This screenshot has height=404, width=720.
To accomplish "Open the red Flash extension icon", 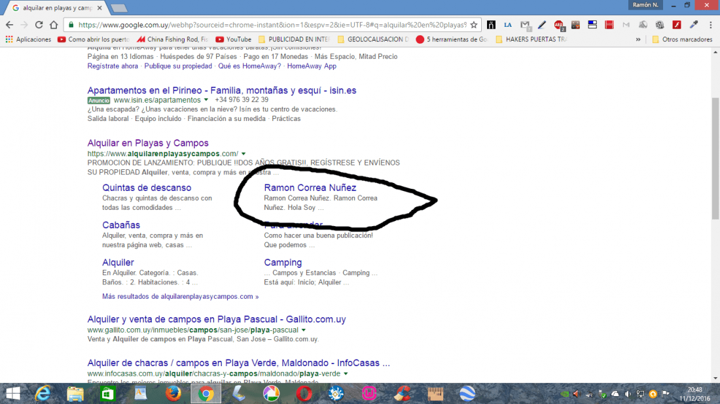I will [x=677, y=25].
